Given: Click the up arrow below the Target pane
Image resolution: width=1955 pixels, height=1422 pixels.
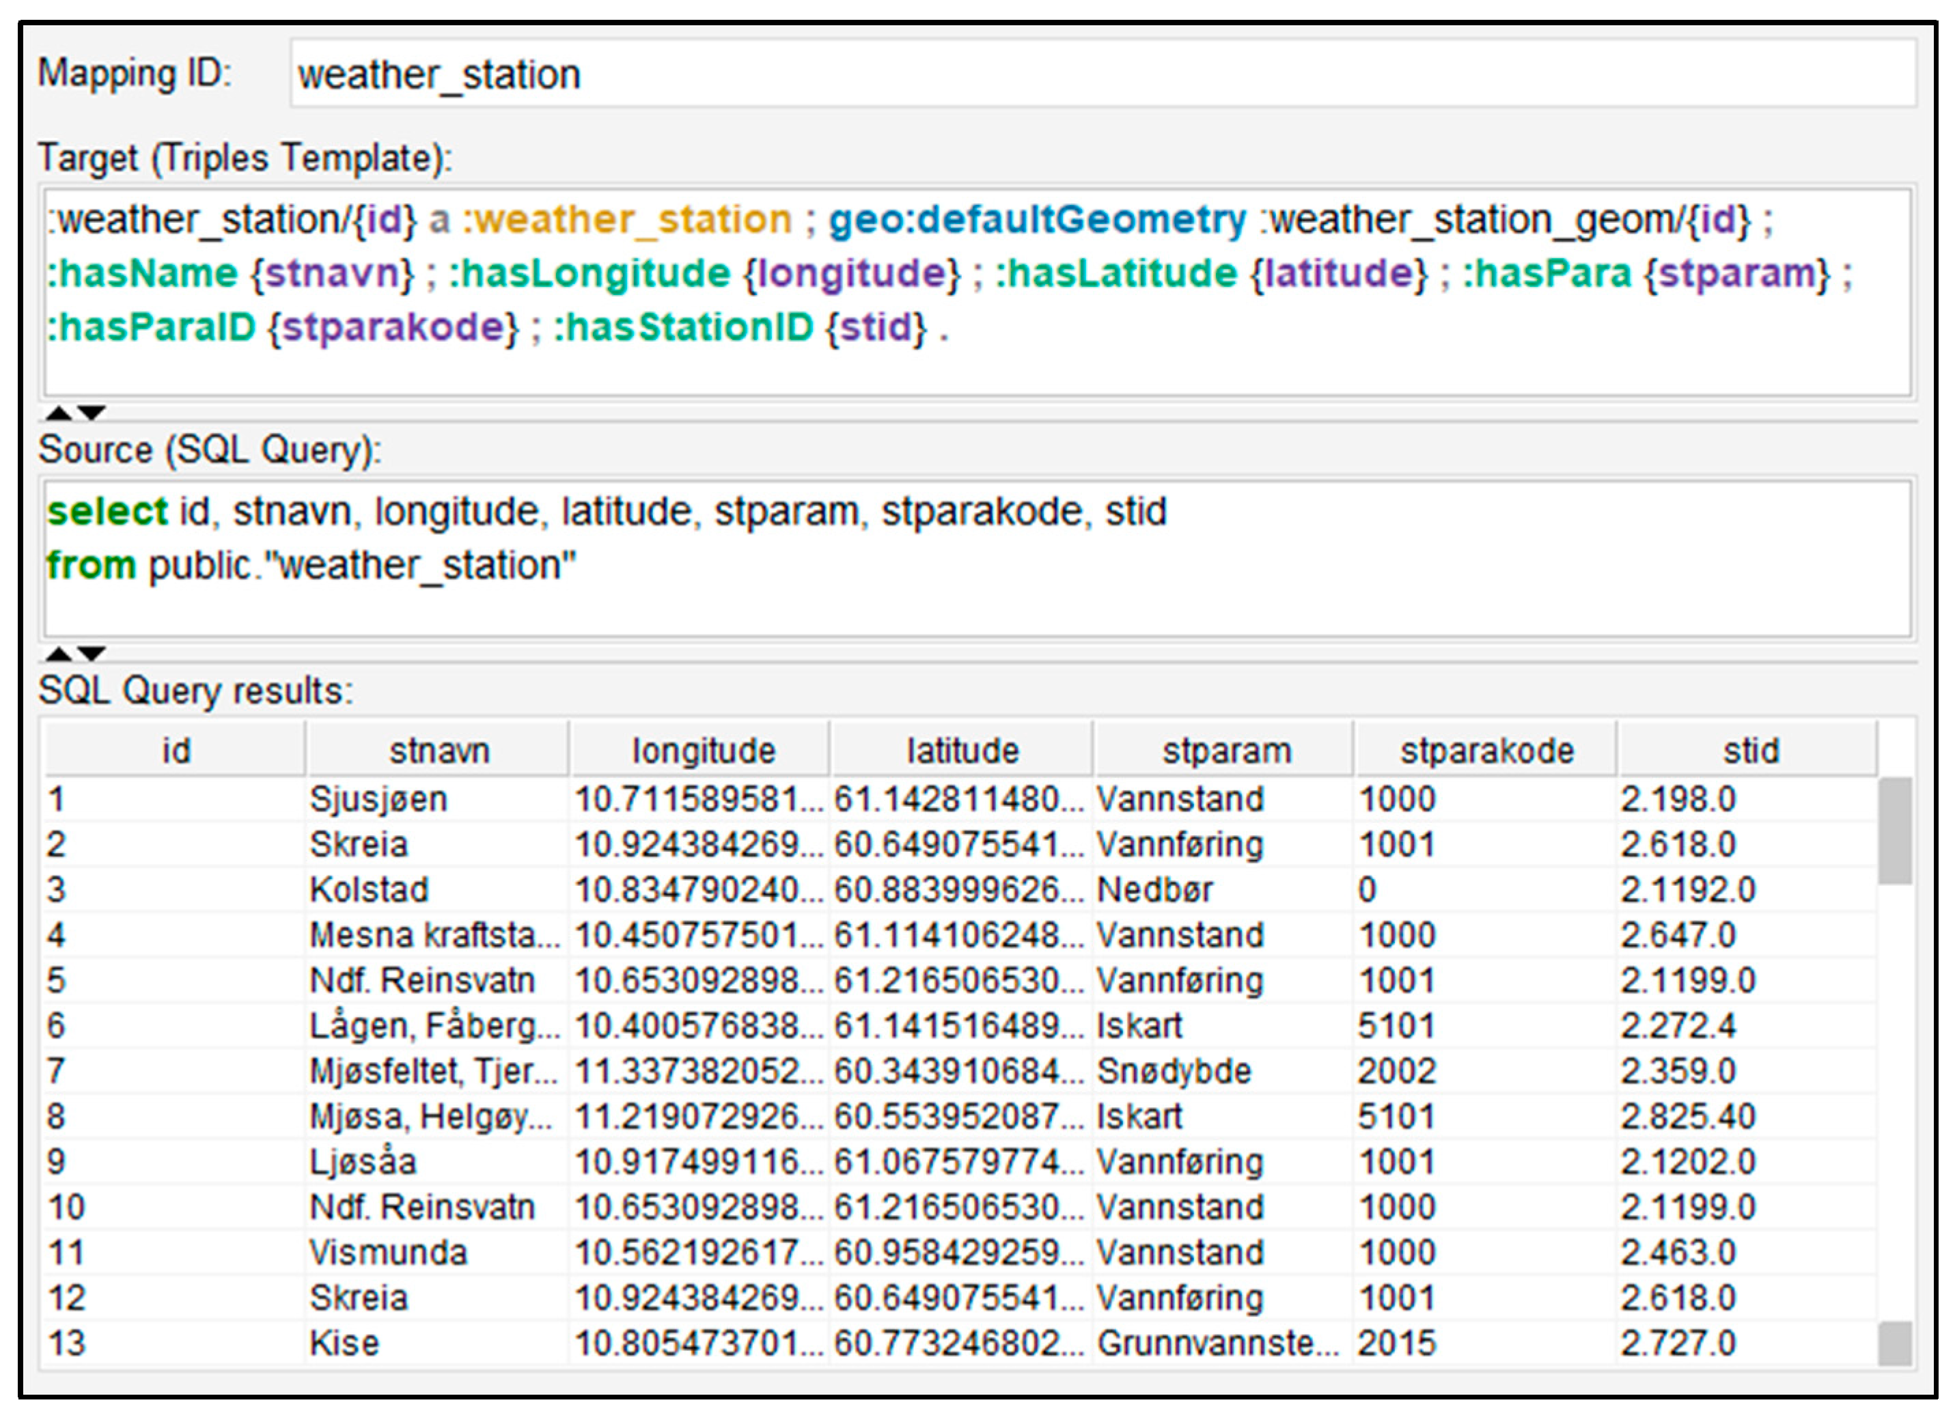Looking at the screenshot, I should (59, 413).
